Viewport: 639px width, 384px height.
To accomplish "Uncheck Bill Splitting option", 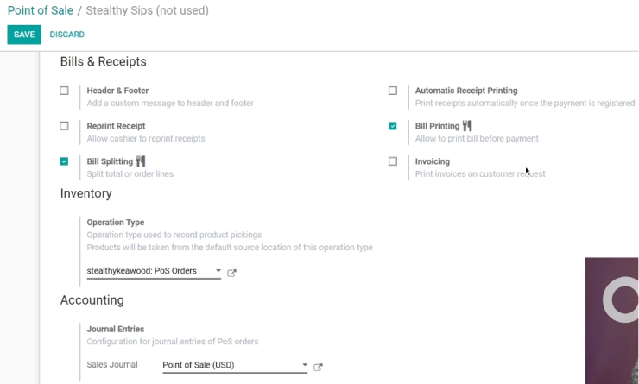I will [64, 161].
